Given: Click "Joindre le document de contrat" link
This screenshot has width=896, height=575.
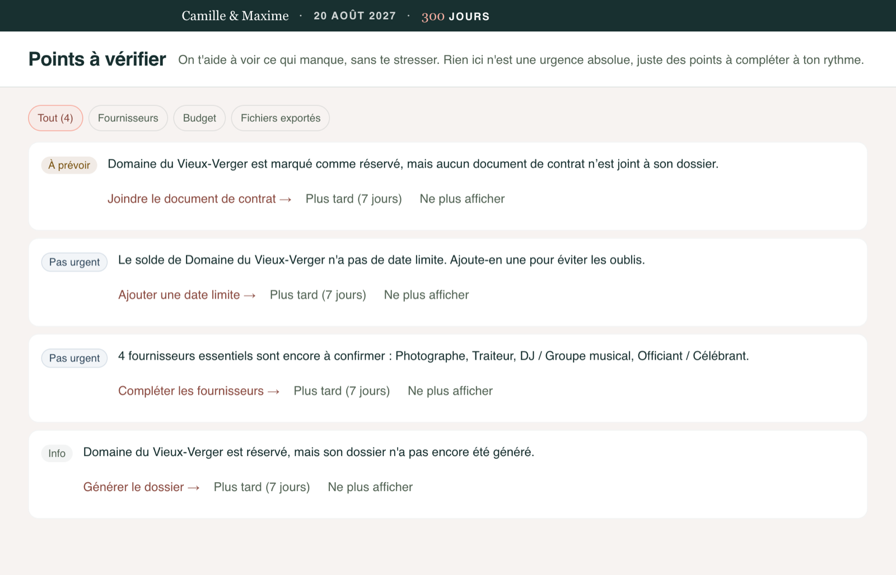Looking at the screenshot, I should [199, 199].
